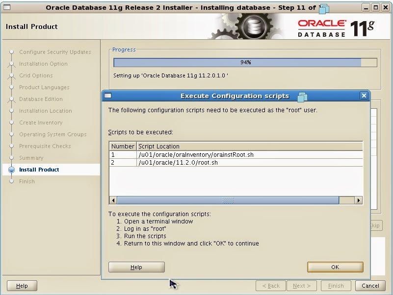Open Help in the scripts dialog
Image resolution: width=393 pixels, height=295 pixels.
point(136,267)
